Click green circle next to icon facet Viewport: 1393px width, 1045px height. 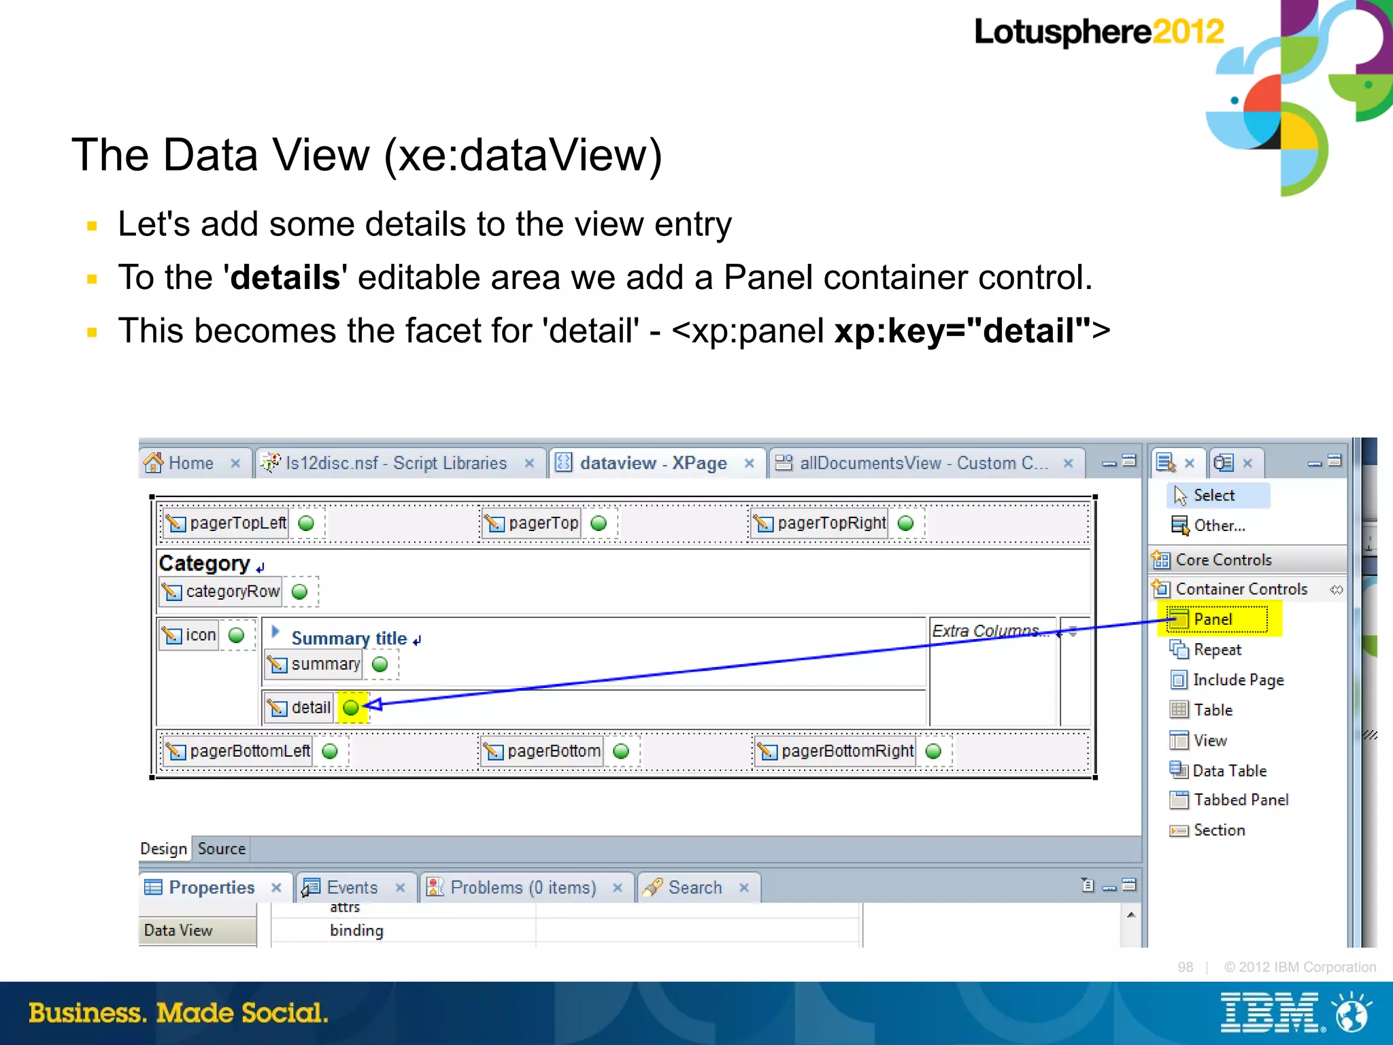(x=236, y=635)
